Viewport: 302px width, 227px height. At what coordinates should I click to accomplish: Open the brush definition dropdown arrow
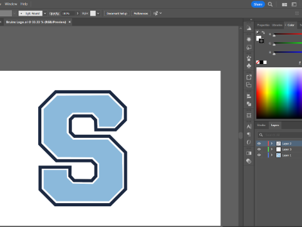point(45,13)
